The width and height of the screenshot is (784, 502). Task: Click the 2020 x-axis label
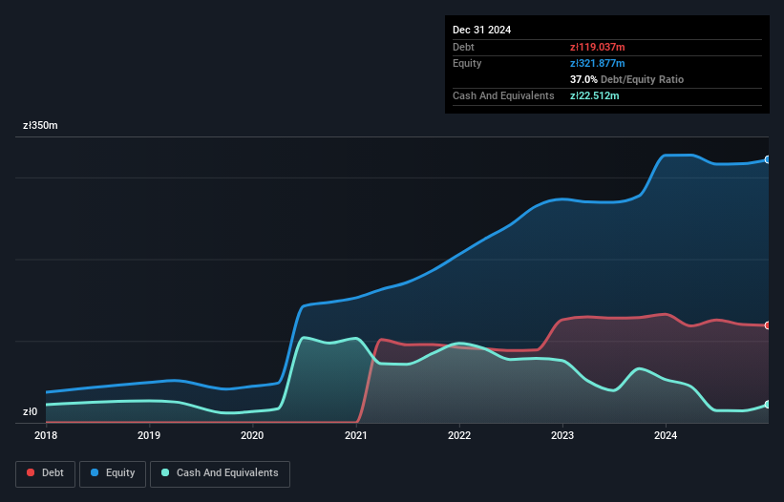pos(252,435)
